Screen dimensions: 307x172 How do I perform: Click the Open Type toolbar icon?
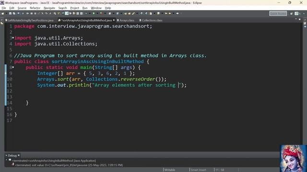126,13
